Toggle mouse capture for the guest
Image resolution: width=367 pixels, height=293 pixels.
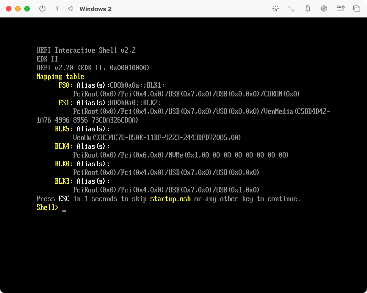(275, 8)
